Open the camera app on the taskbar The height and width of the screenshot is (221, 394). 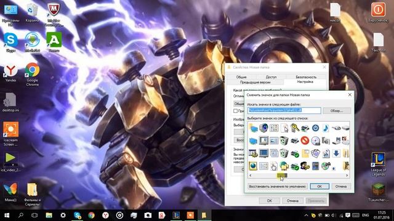click(x=148, y=215)
